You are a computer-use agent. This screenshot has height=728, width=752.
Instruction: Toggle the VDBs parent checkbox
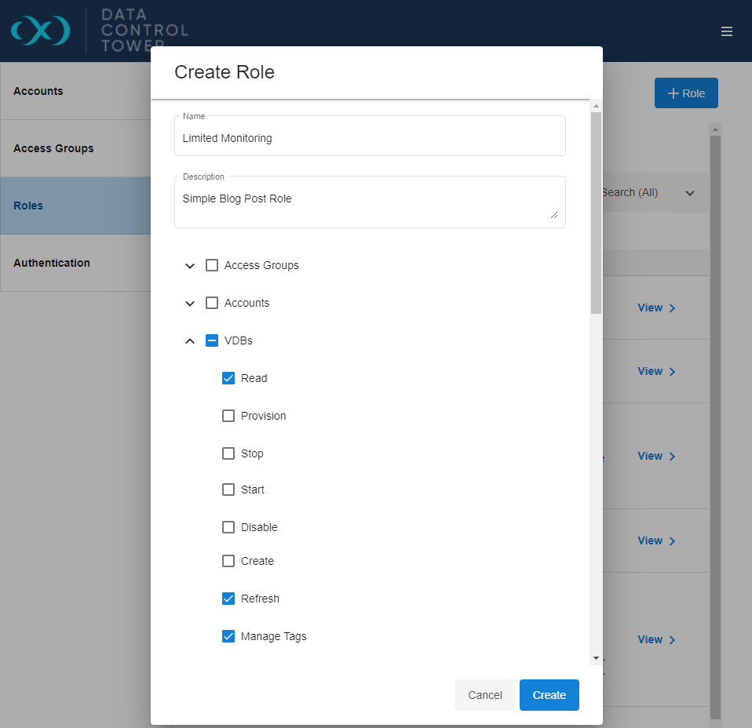212,340
